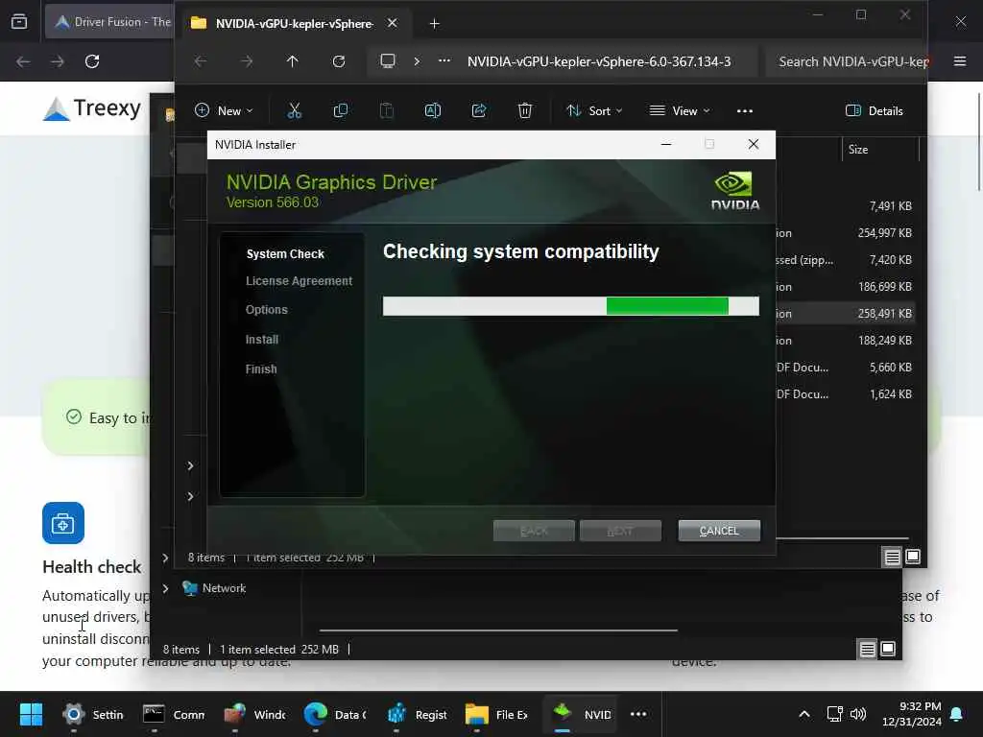Click the Paste icon in File Explorer toolbar

(x=387, y=111)
